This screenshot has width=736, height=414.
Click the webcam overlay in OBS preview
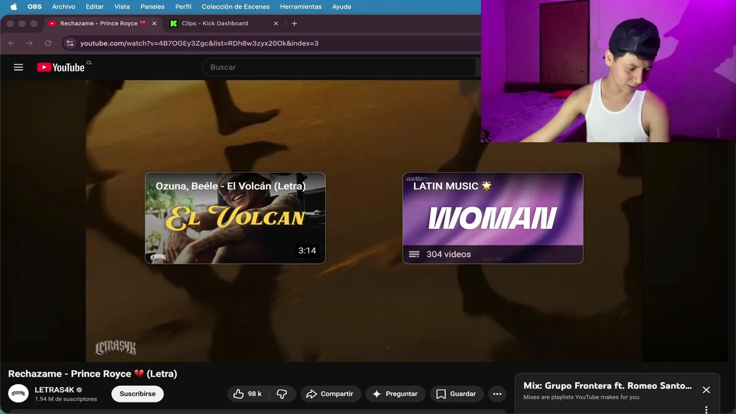(x=608, y=71)
